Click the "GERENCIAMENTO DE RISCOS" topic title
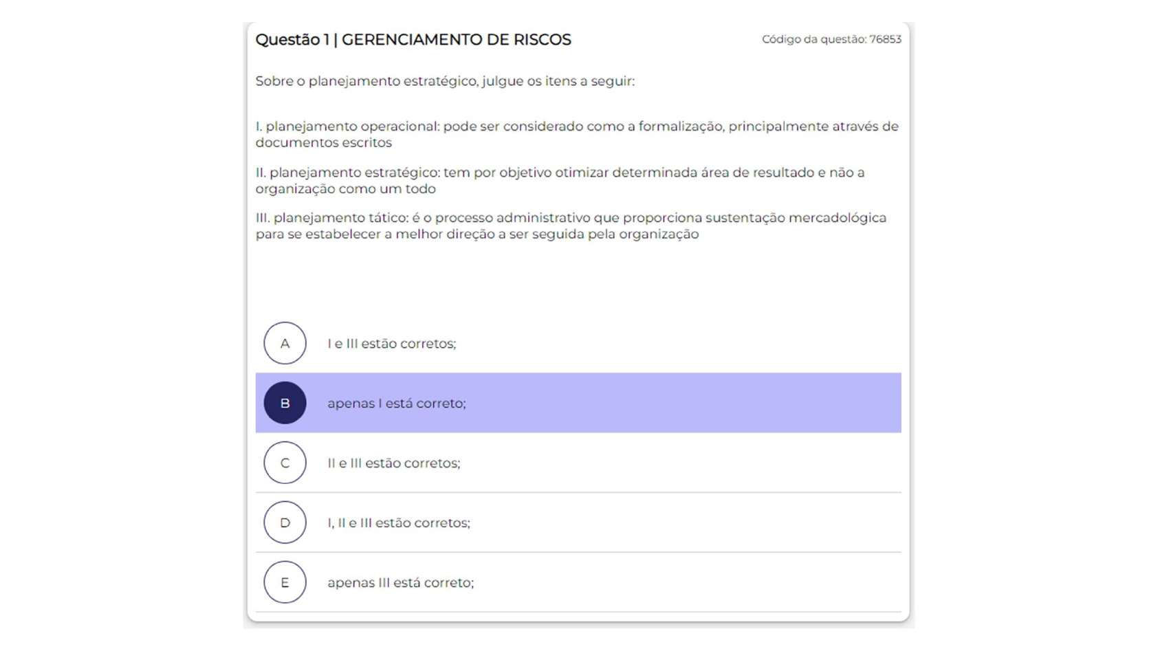Viewport: 1158px width, 651px height. click(456, 40)
